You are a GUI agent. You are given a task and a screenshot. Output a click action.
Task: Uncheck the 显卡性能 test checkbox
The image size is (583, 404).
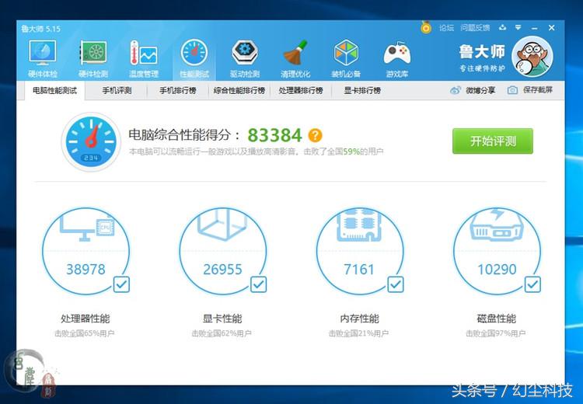[258, 284]
